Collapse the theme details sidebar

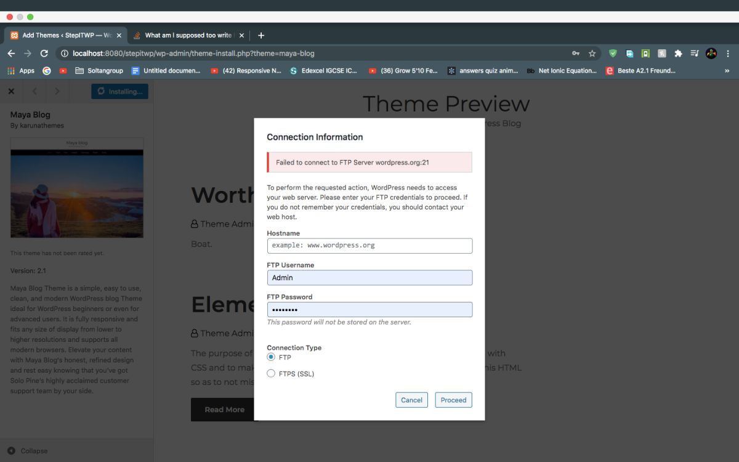tap(28, 450)
